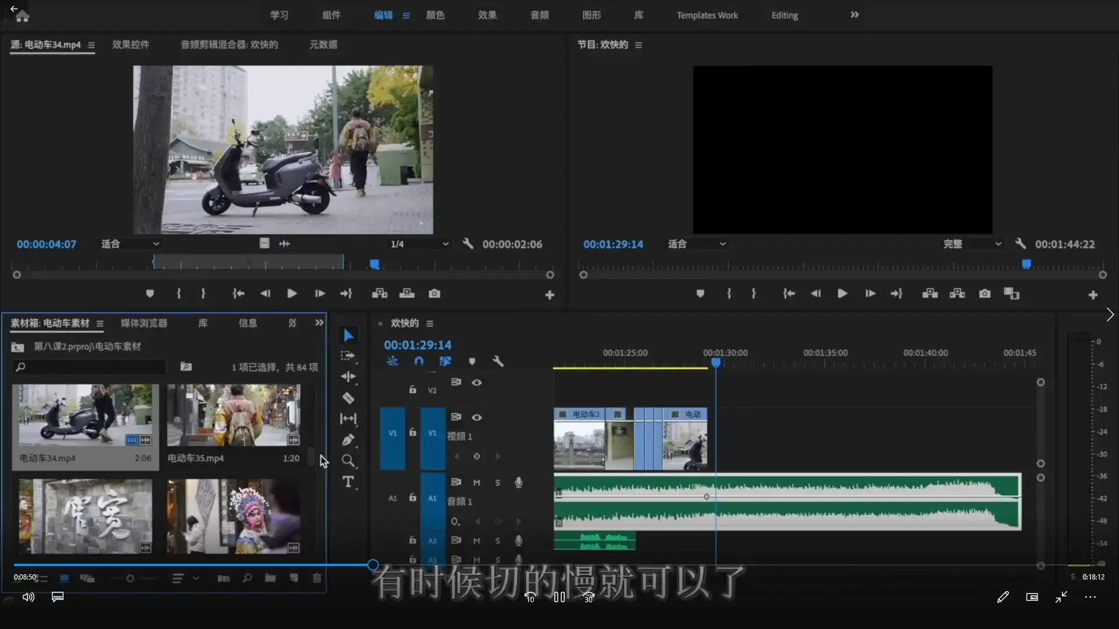Select the Zoom tool in the tools panel
The width and height of the screenshot is (1119, 629).
click(x=349, y=461)
